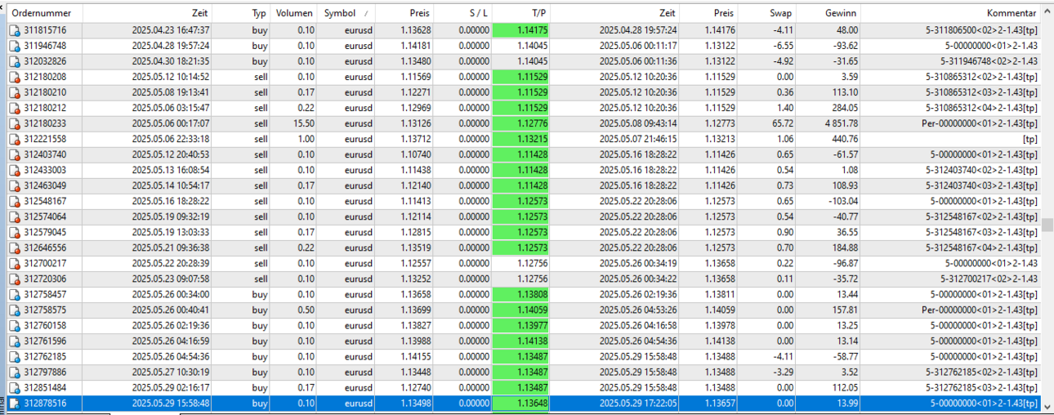This screenshot has width=1054, height=415.
Task: Click the Gewinn value 13.99
Action: [x=846, y=404]
